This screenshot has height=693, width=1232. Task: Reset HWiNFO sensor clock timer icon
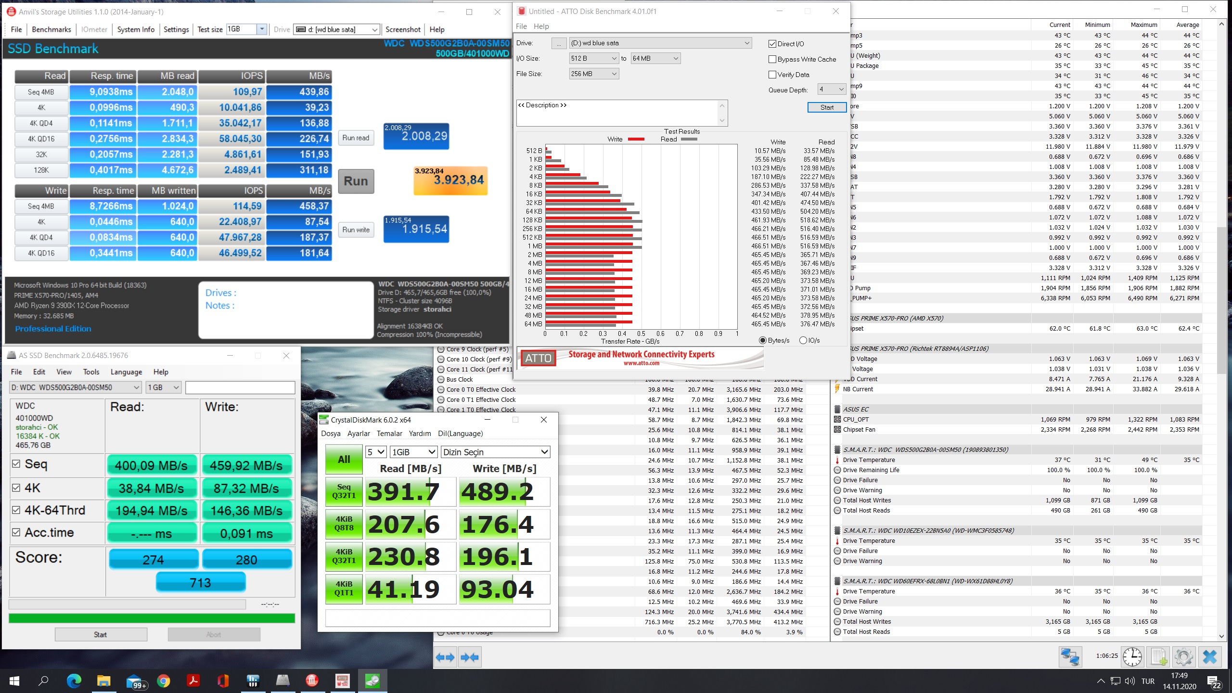pyautogui.click(x=1132, y=657)
